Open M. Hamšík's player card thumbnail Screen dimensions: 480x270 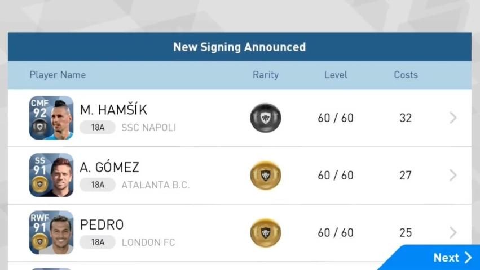tap(51, 118)
